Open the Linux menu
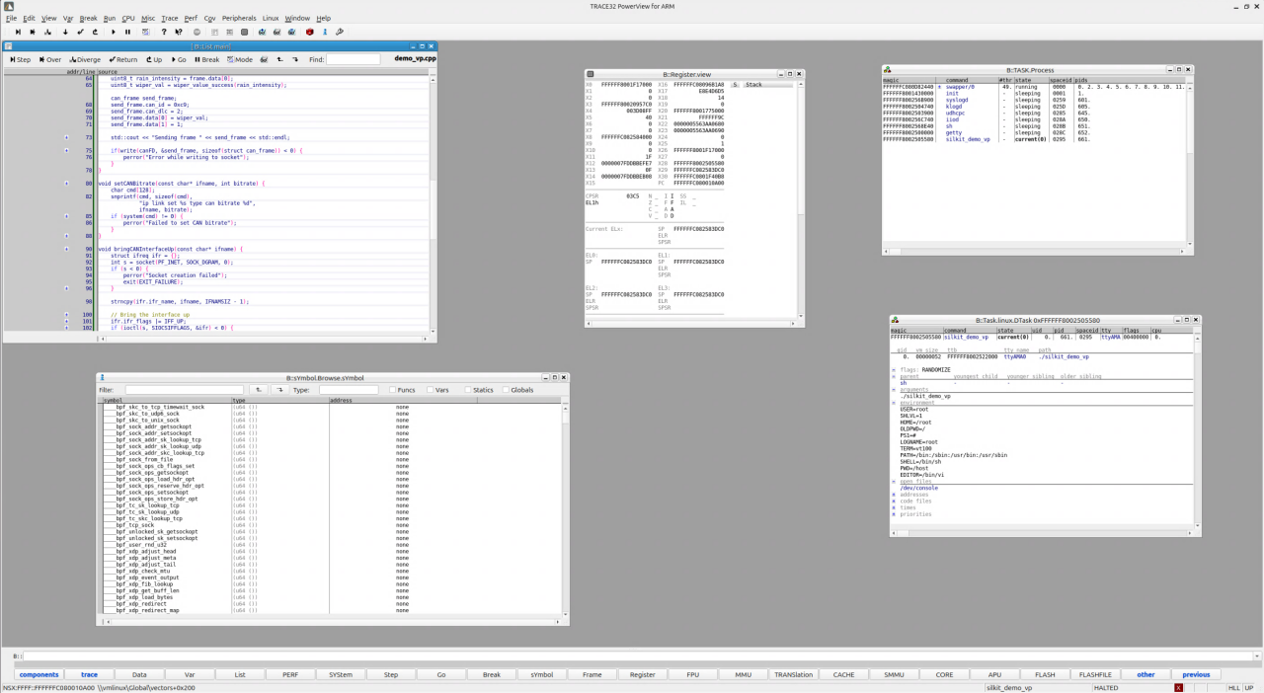The height and width of the screenshot is (693, 1264). coord(271,18)
